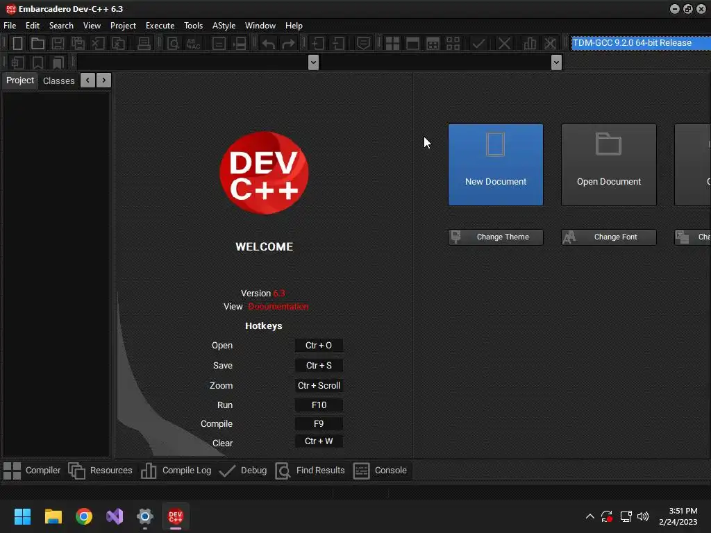Open the View menu
The width and height of the screenshot is (711, 533).
pyautogui.click(x=92, y=26)
